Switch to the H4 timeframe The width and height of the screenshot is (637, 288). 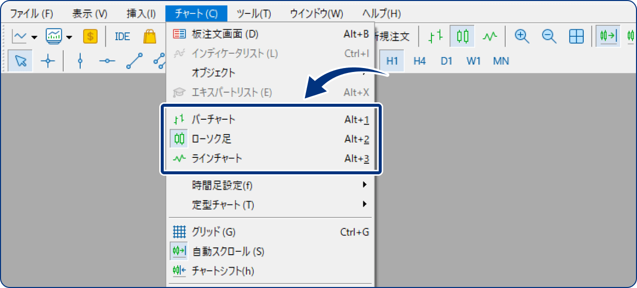coord(420,61)
